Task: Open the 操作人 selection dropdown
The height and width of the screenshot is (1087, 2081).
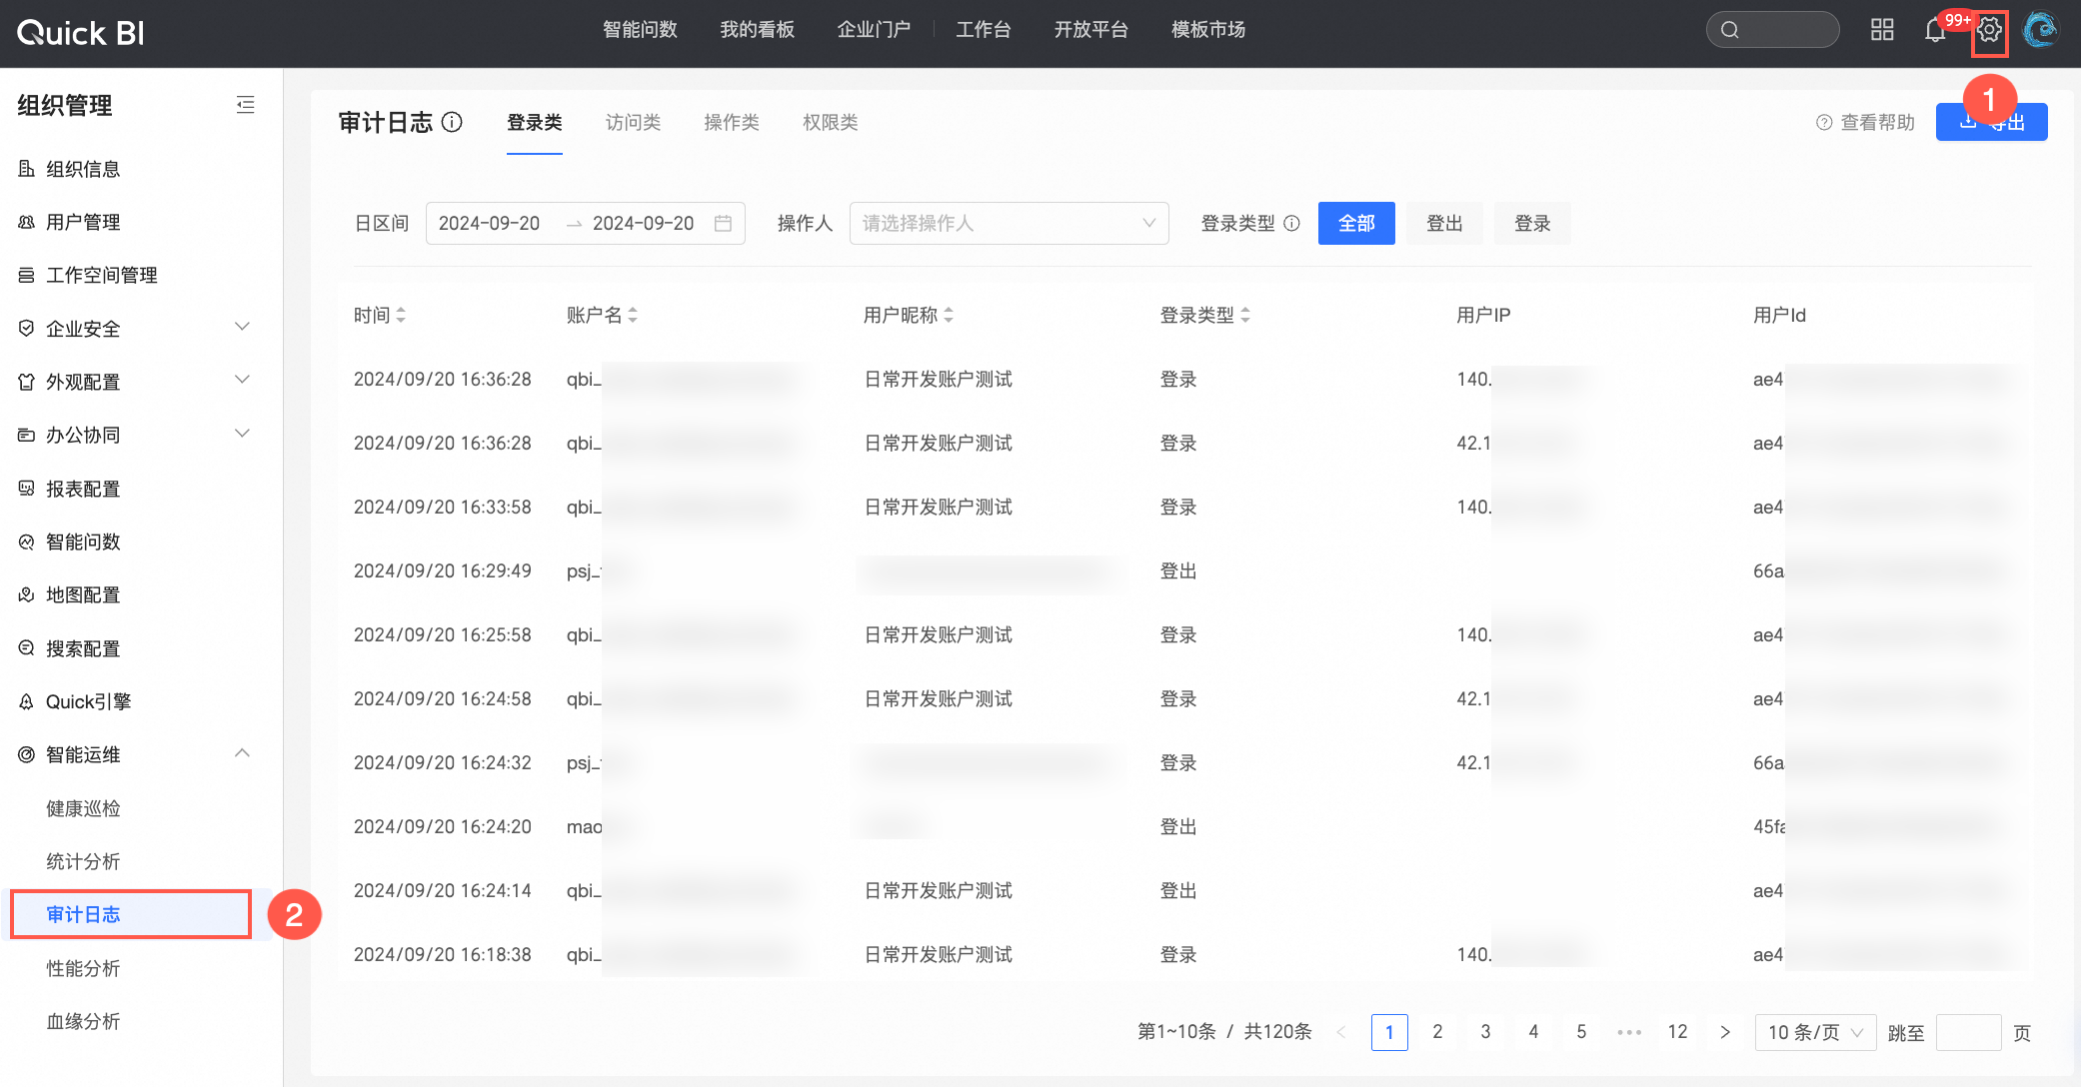Action: 1008,223
